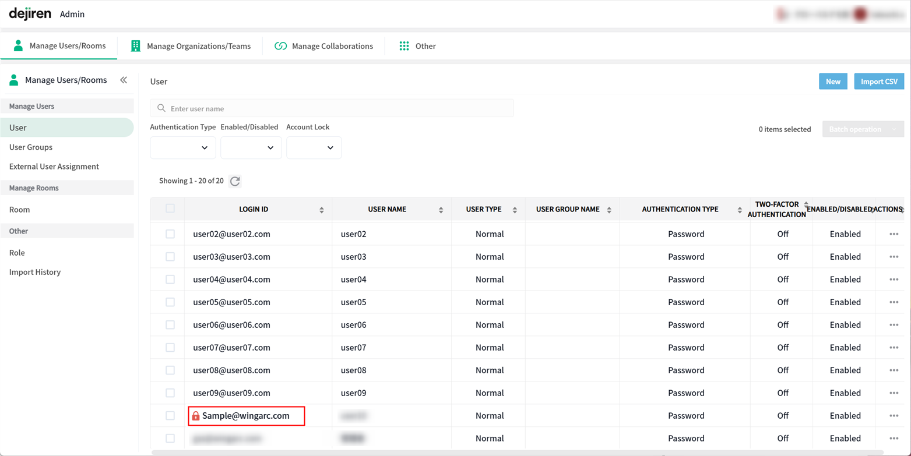Expand the Enabled/Disabled filter dropdown

click(251, 148)
